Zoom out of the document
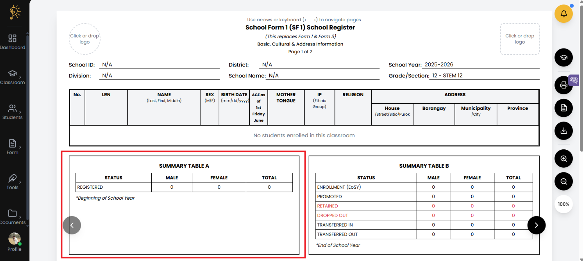Screen dimensions: 583x261 pos(563,181)
